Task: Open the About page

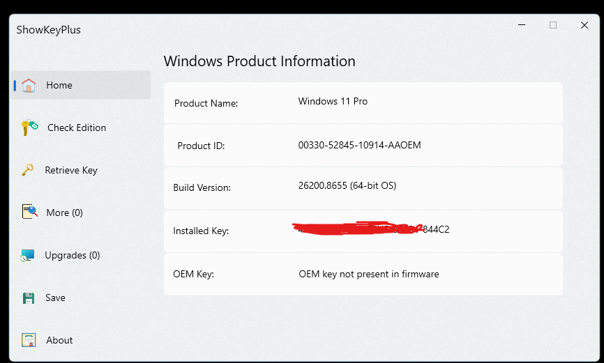Action: pyautogui.click(x=81, y=340)
